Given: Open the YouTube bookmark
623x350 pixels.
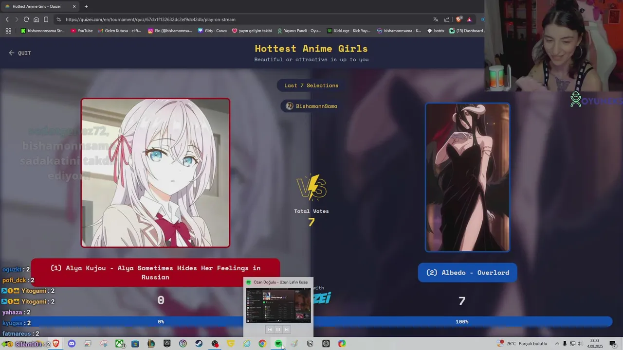Looking at the screenshot, I should [82, 31].
